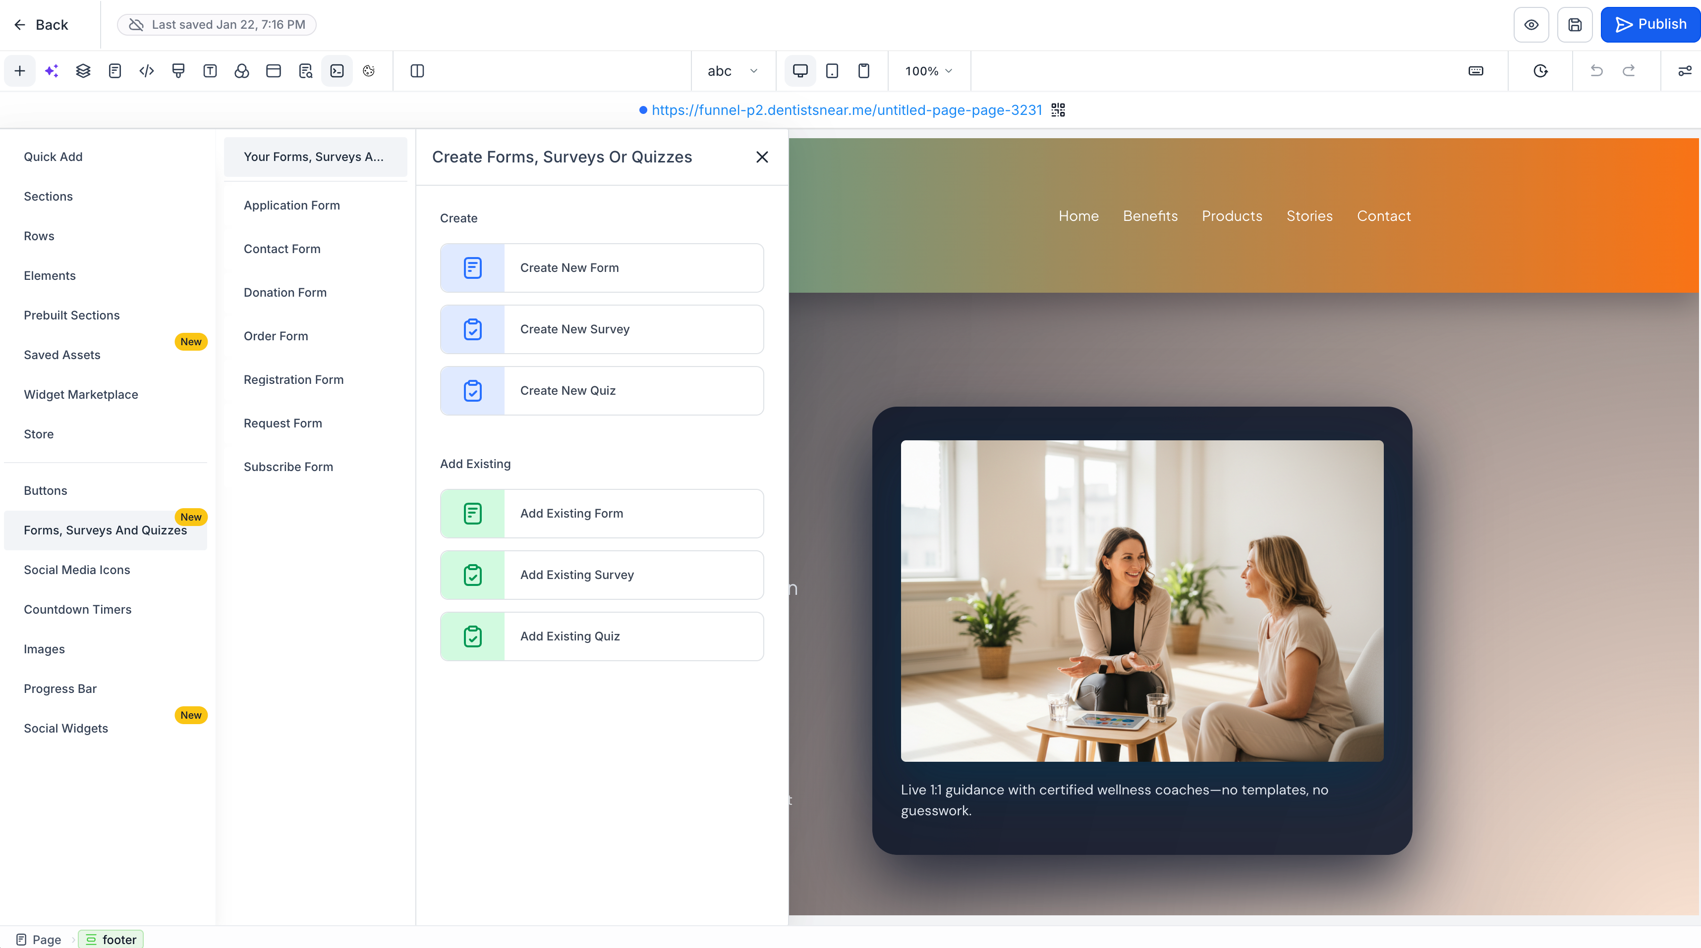Choose Add Existing Form
1701x948 pixels.
(602, 513)
